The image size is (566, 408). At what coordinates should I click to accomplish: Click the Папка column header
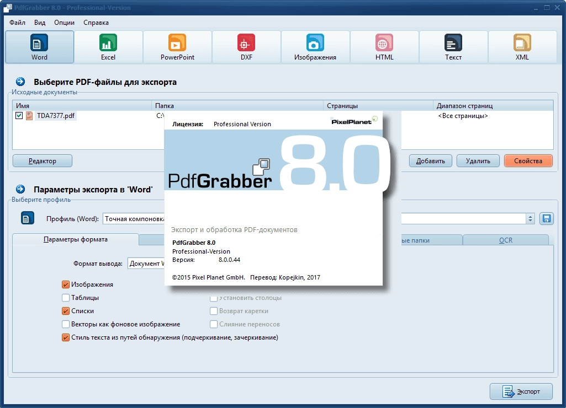pos(237,106)
